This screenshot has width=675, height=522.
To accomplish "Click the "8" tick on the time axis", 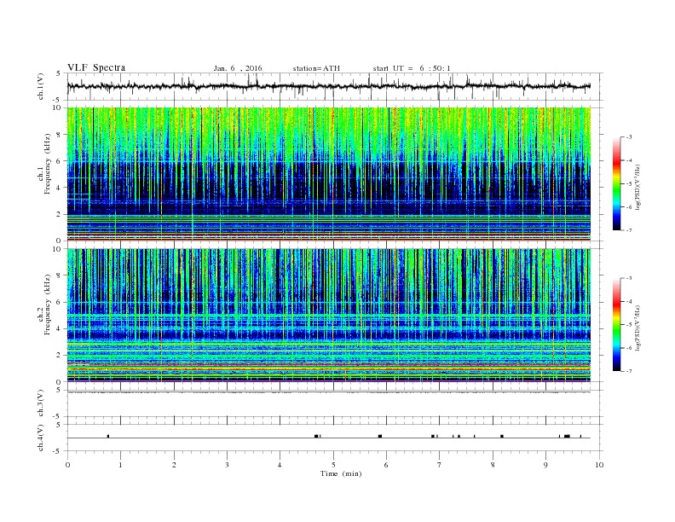I will (x=493, y=465).
